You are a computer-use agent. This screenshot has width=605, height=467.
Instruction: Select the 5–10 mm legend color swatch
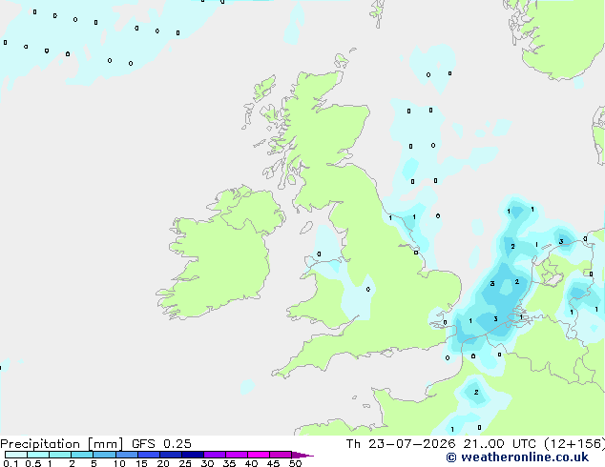[x=104, y=455]
